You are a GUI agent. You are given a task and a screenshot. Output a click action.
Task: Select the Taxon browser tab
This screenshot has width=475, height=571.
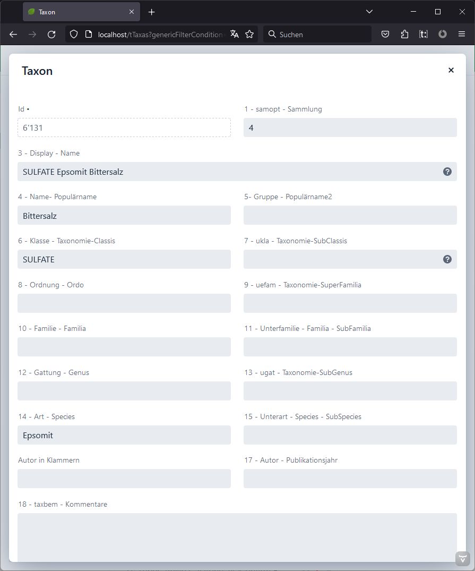(74, 12)
